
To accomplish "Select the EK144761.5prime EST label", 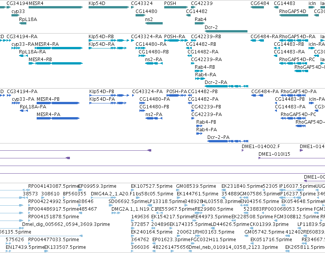I will click(x=197, y=194).
